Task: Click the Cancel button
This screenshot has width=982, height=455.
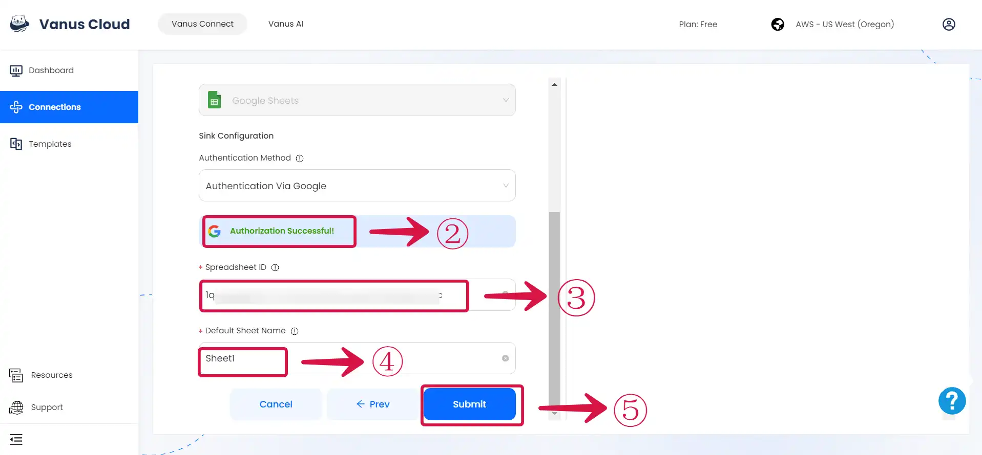Action: pyautogui.click(x=276, y=404)
